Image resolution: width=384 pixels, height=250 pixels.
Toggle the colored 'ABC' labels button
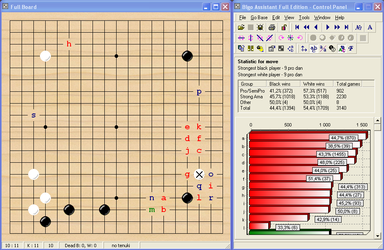click(342, 49)
